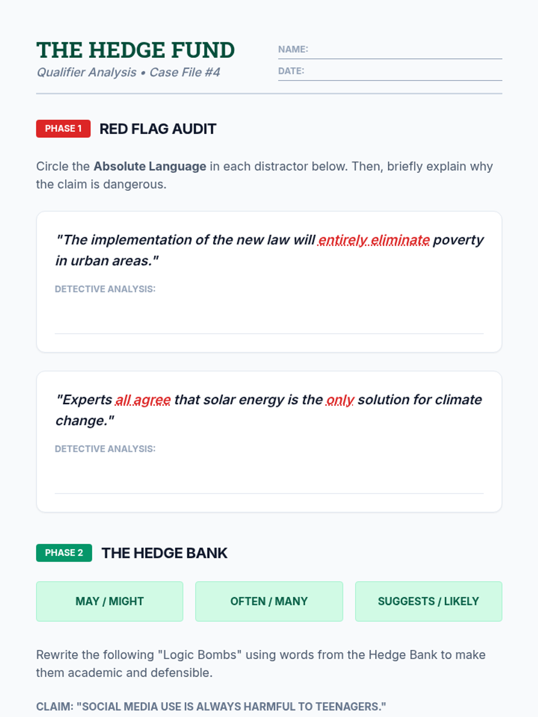Select the SUGGESTS / LIKELY hedge card
Image resolution: width=538 pixels, height=717 pixels.
(429, 601)
